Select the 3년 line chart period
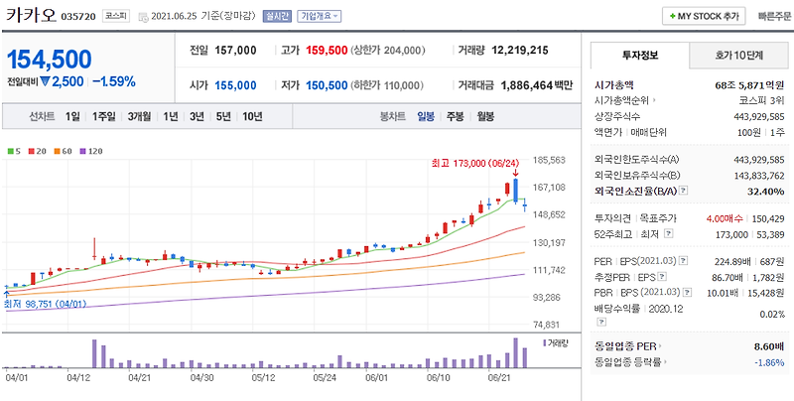Image resolution: width=794 pixels, height=401 pixels. (x=197, y=116)
